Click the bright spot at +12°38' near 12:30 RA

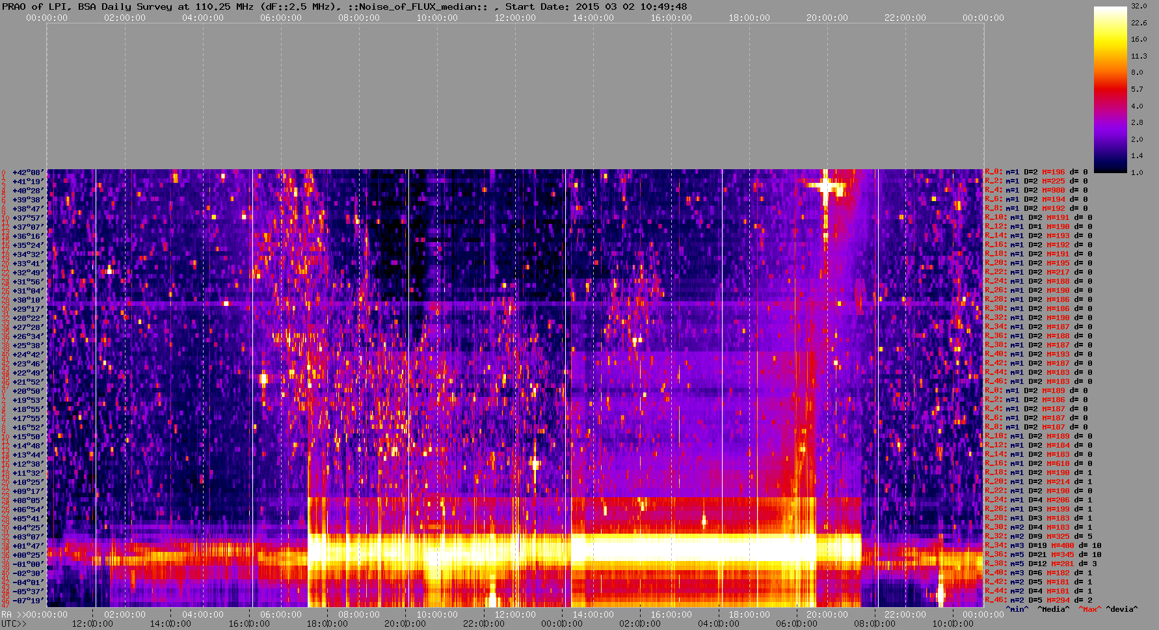(535, 463)
